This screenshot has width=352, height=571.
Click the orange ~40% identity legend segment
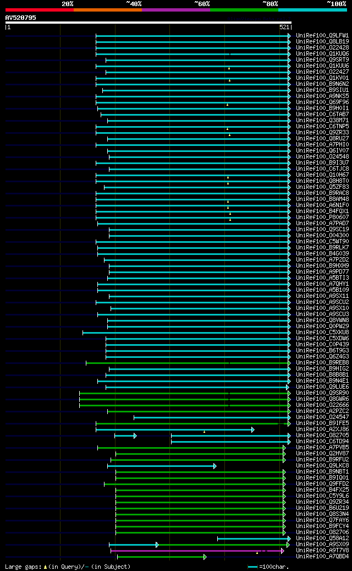pos(108,10)
